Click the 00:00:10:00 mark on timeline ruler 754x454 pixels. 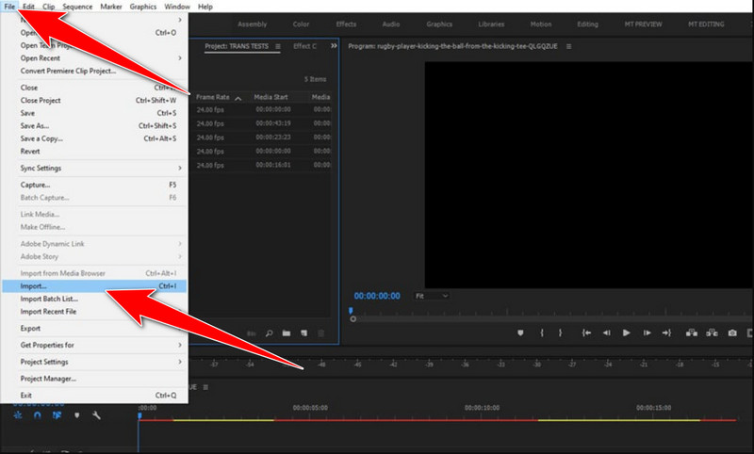pos(482,408)
